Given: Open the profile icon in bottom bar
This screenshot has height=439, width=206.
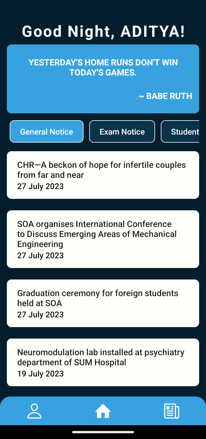Looking at the screenshot, I should [x=34, y=411].
